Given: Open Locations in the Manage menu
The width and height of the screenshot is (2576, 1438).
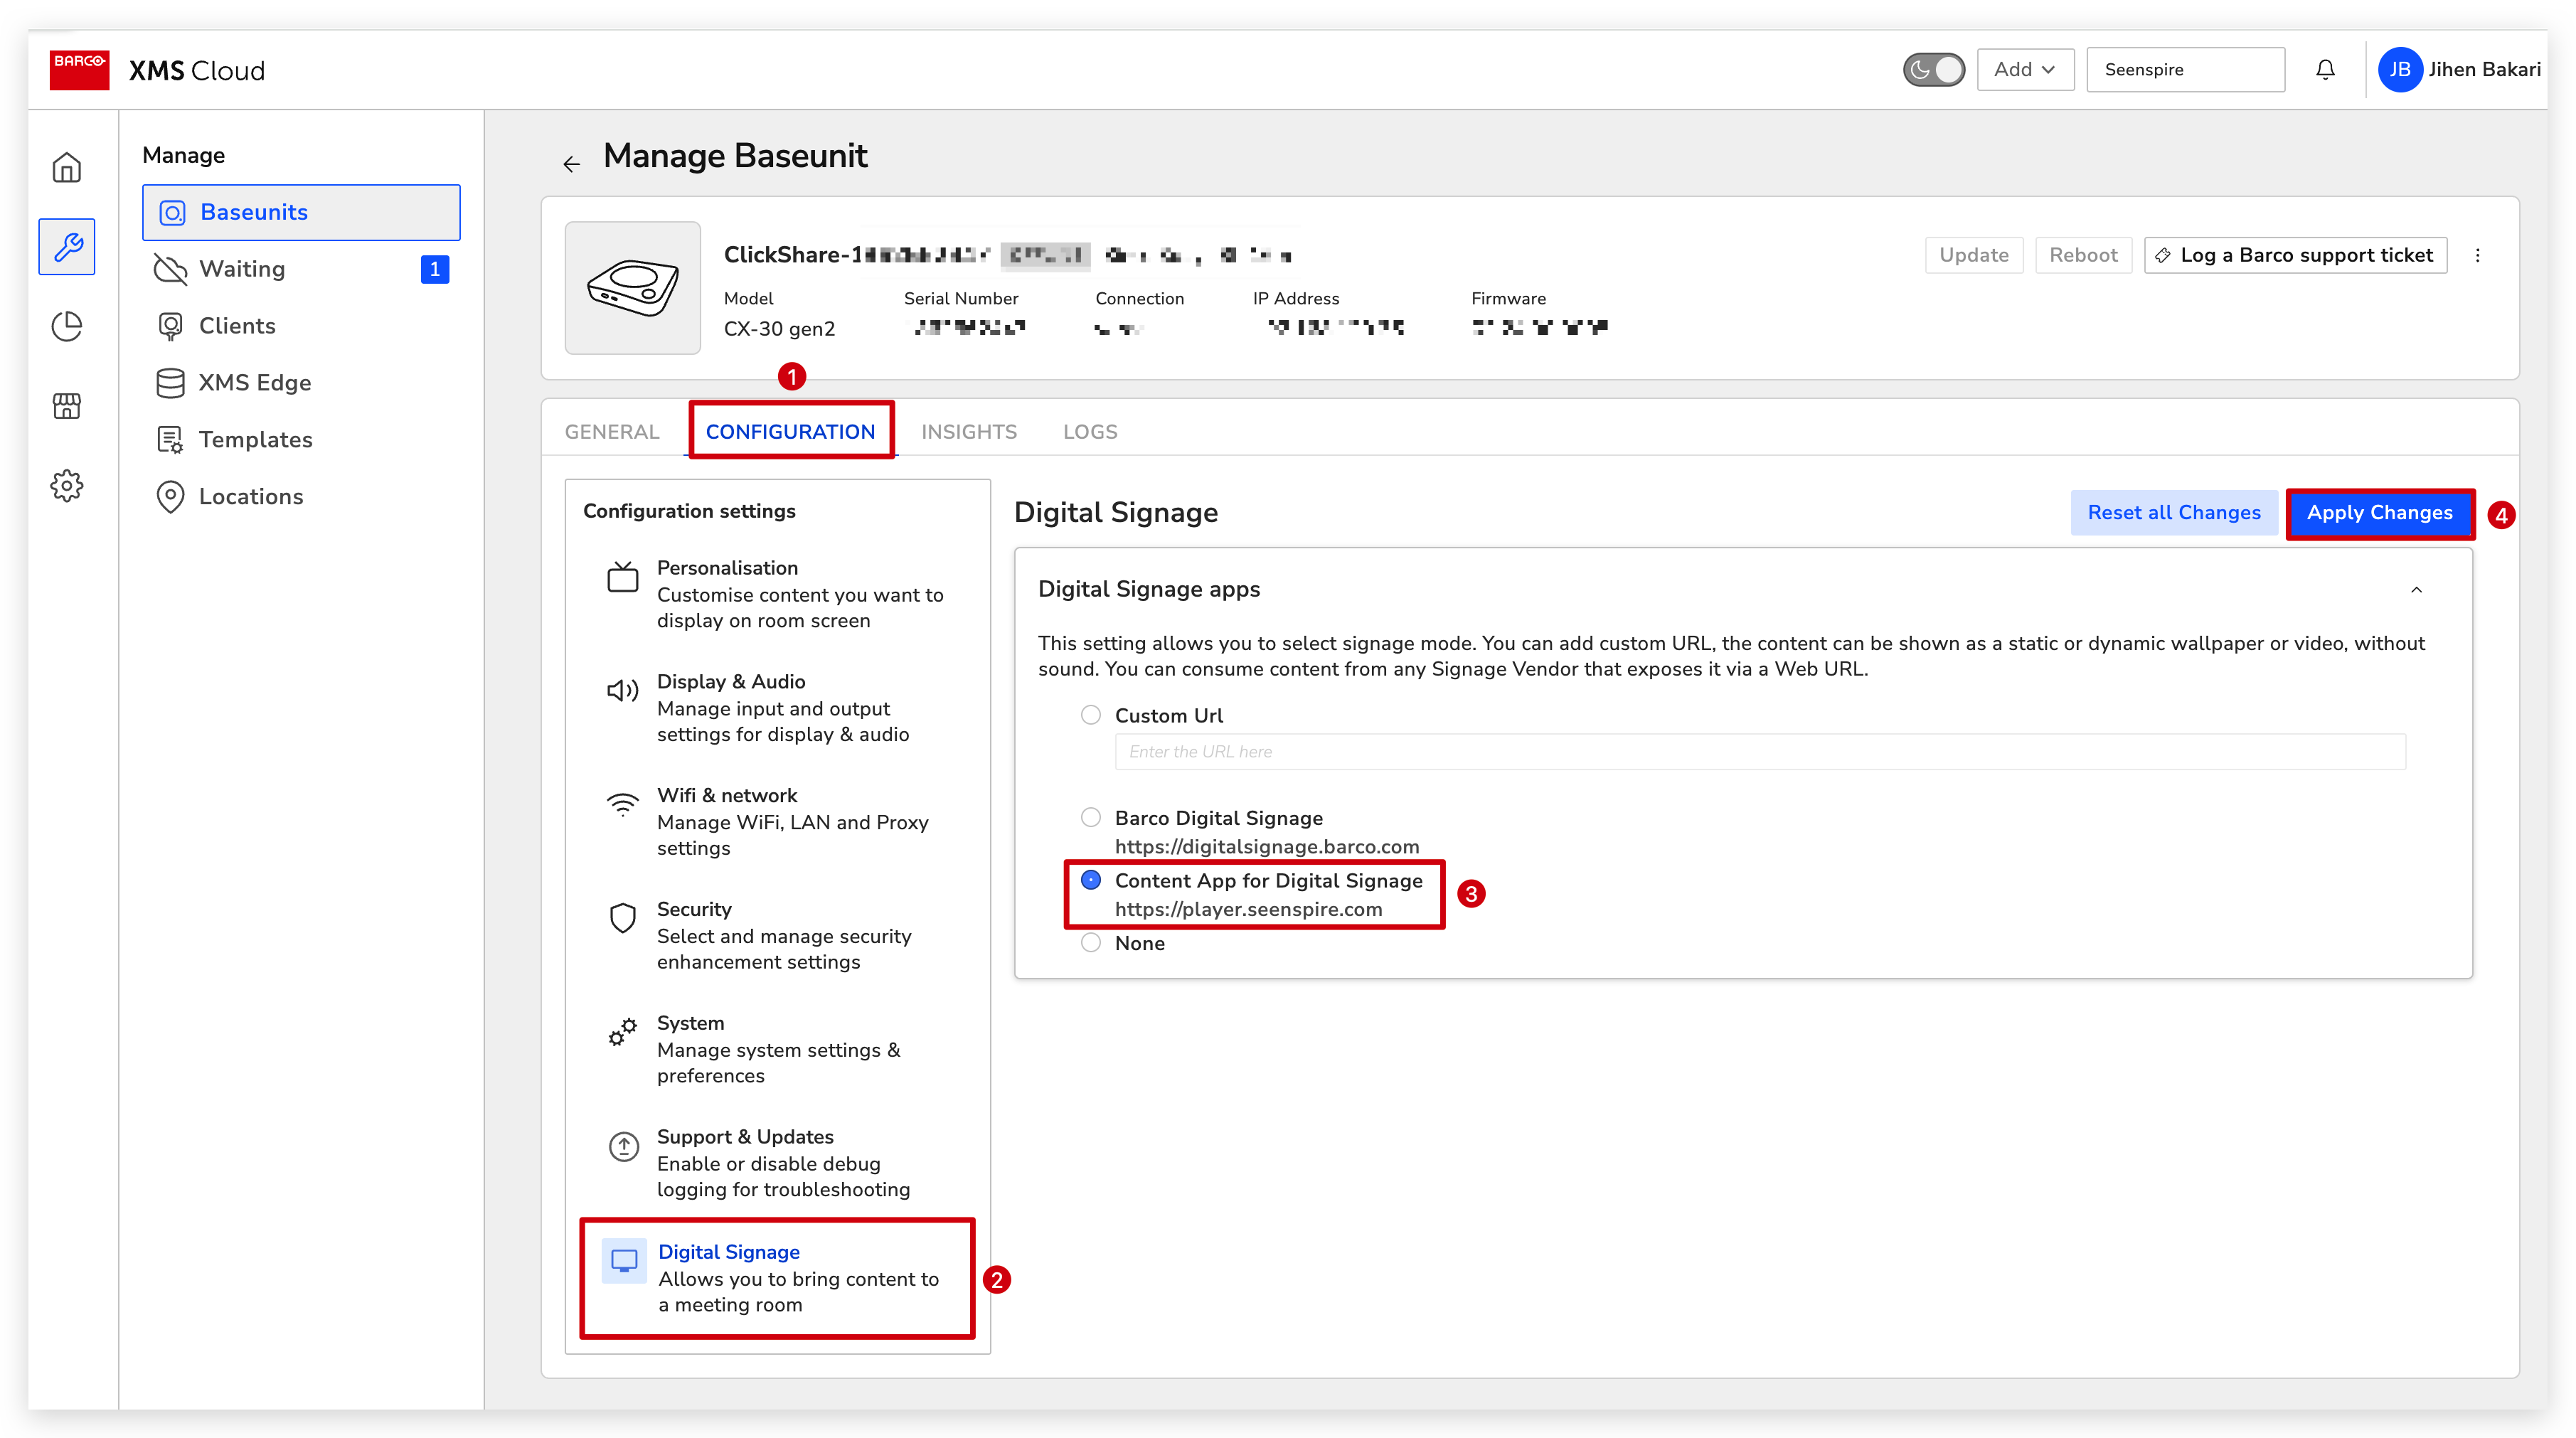Looking at the screenshot, I should click(x=301, y=497).
